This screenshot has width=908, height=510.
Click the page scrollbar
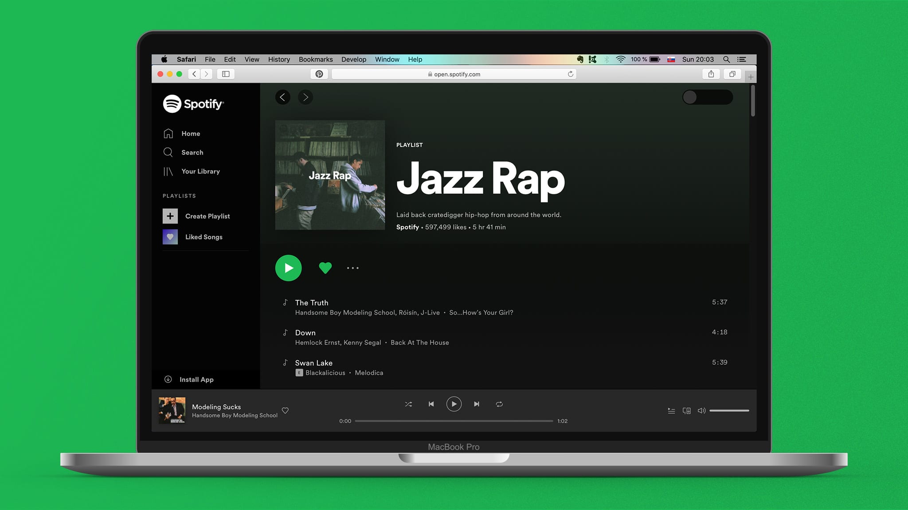(x=753, y=101)
